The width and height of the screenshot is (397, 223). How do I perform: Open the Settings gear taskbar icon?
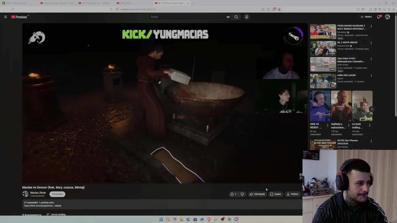(x=230, y=219)
